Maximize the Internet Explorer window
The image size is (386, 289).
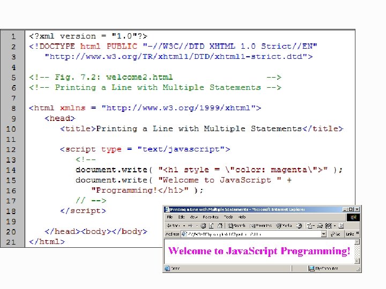coord(351,209)
